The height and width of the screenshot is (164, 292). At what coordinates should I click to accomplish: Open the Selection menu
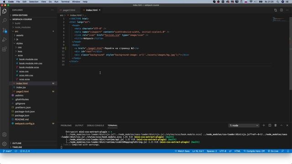pos(34,2)
